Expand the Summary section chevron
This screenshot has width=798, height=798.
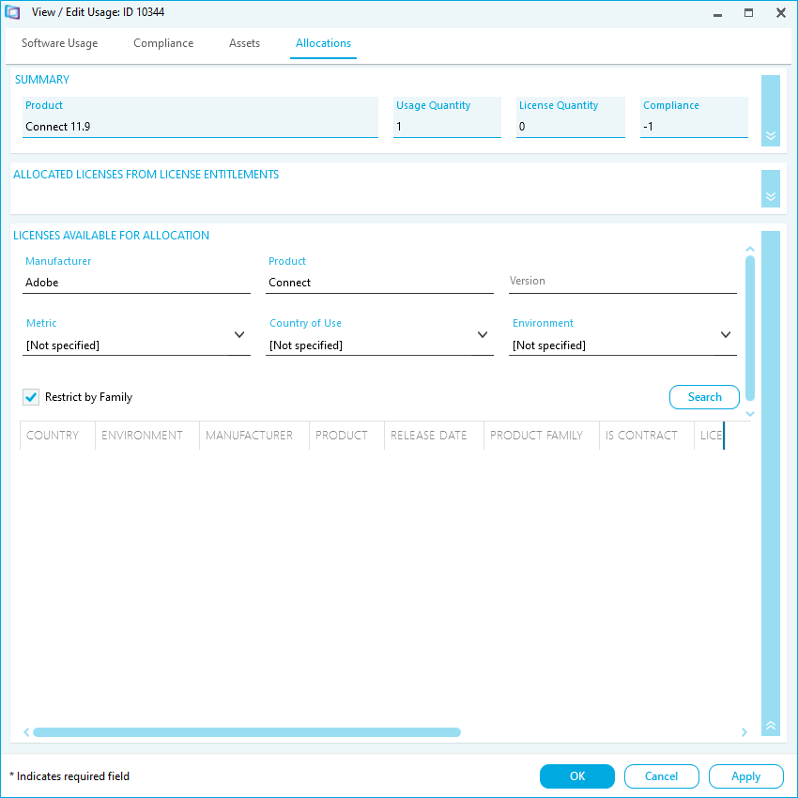pyautogui.click(x=771, y=136)
